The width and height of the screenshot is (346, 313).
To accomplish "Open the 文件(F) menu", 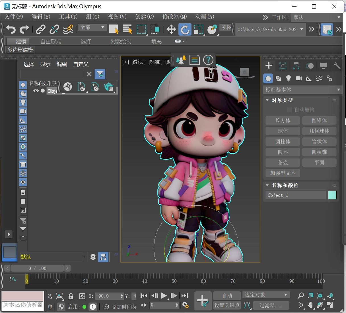I will coord(14,17).
